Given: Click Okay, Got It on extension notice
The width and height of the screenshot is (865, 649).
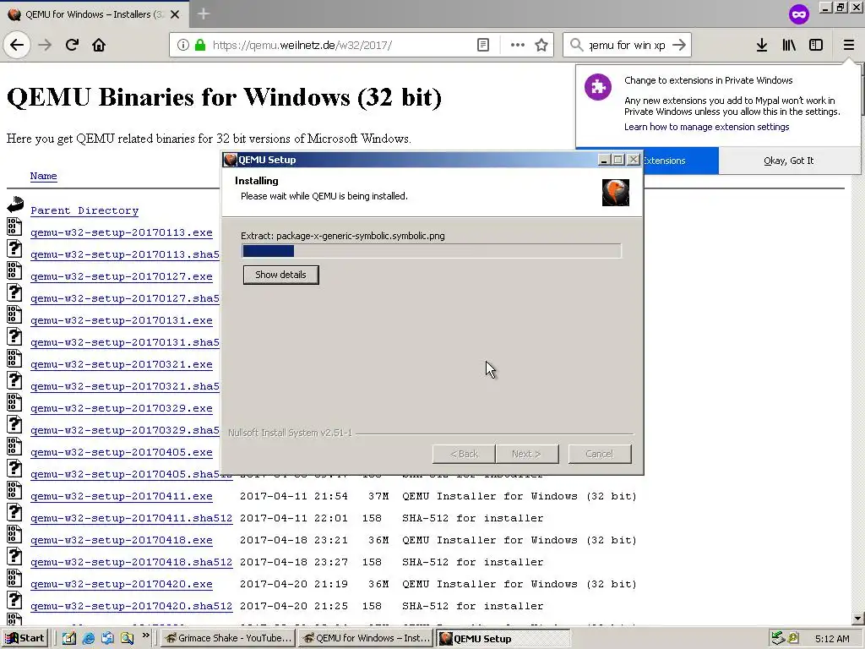Looking at the screenshot, I should pos(788,161).
